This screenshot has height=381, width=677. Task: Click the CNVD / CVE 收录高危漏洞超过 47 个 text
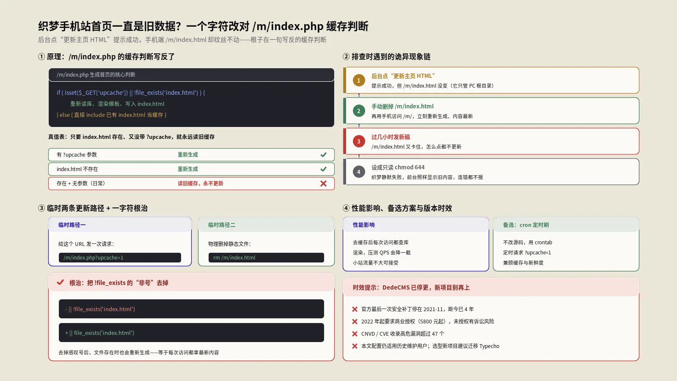(403, 334)
